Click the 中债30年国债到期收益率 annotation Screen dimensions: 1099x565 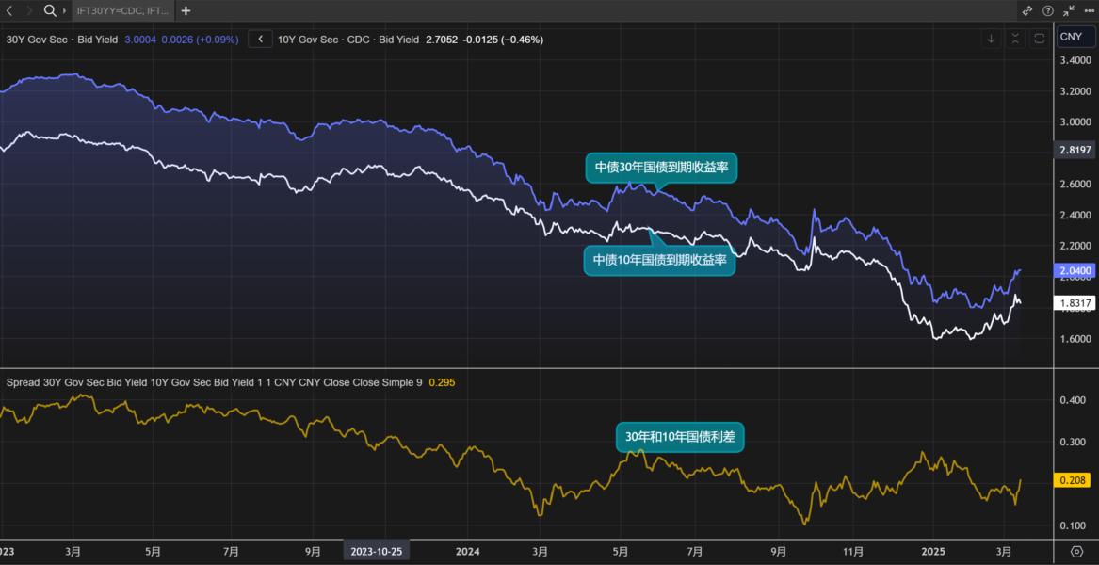pos(662,168)
